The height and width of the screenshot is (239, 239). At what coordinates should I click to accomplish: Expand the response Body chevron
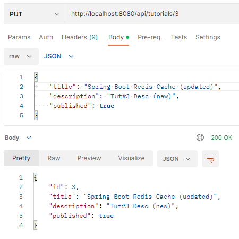tap(29, 138)
